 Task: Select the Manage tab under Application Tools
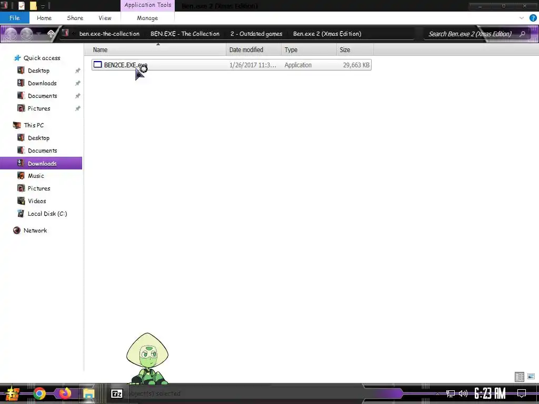point(147,18)
